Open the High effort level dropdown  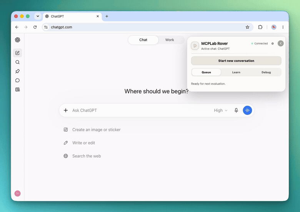(221, 110)
